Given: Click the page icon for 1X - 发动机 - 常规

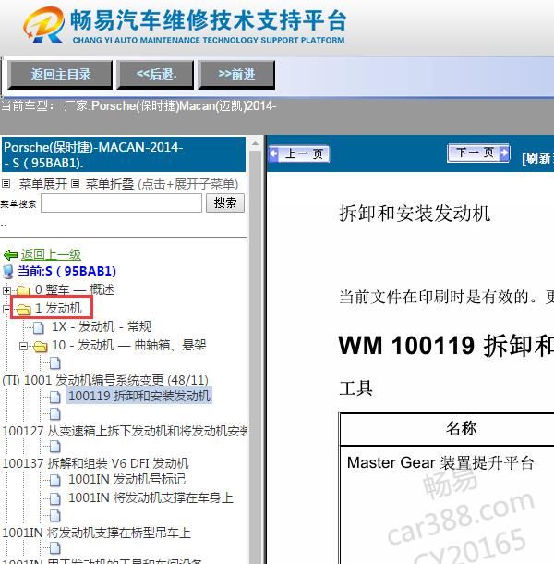Looking at the screenshot, I should pos(39,327).
